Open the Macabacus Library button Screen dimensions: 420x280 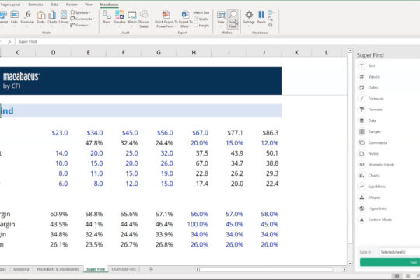64,18
